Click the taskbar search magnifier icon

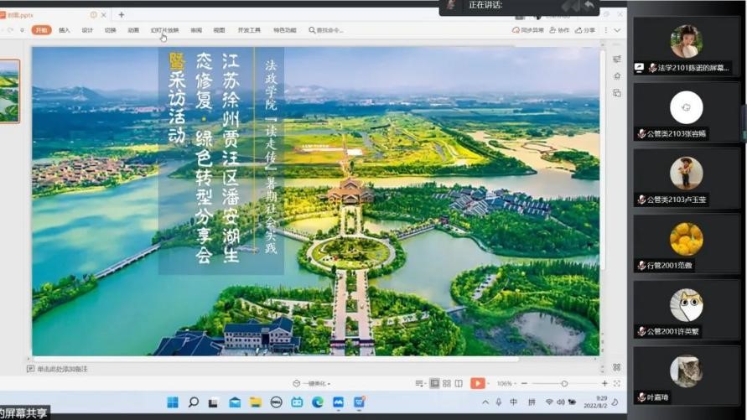(193, 402)
